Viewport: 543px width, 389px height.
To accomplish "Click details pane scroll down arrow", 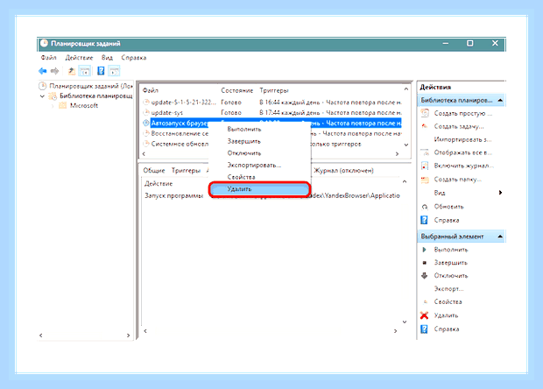I will click(x=405, y=322).
